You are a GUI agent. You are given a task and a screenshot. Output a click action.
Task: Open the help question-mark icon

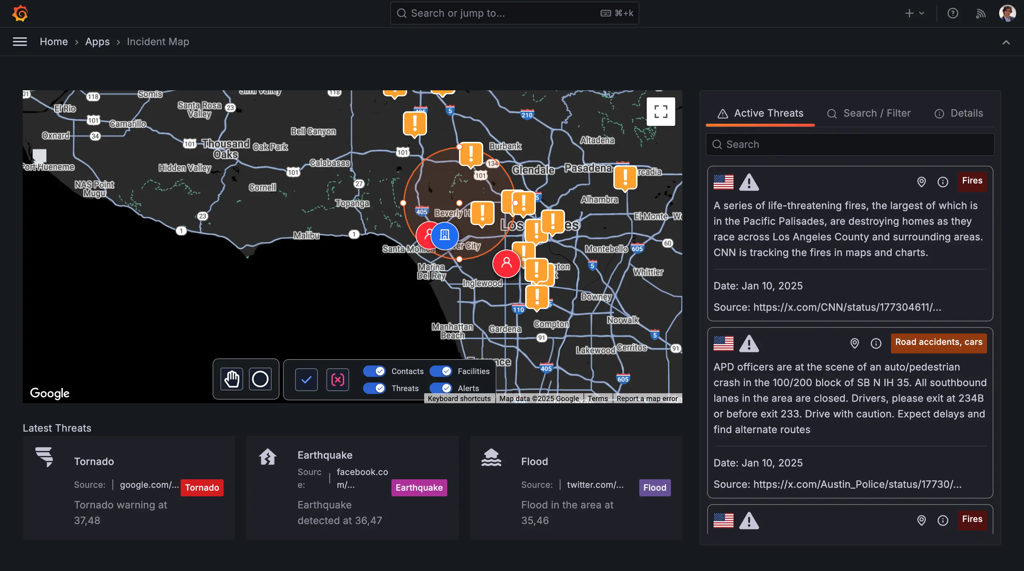(953, 13)
